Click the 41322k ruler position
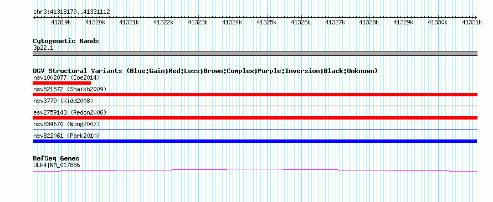 164,23
